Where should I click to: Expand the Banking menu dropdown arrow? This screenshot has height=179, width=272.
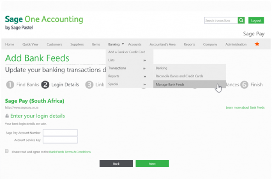123,44
